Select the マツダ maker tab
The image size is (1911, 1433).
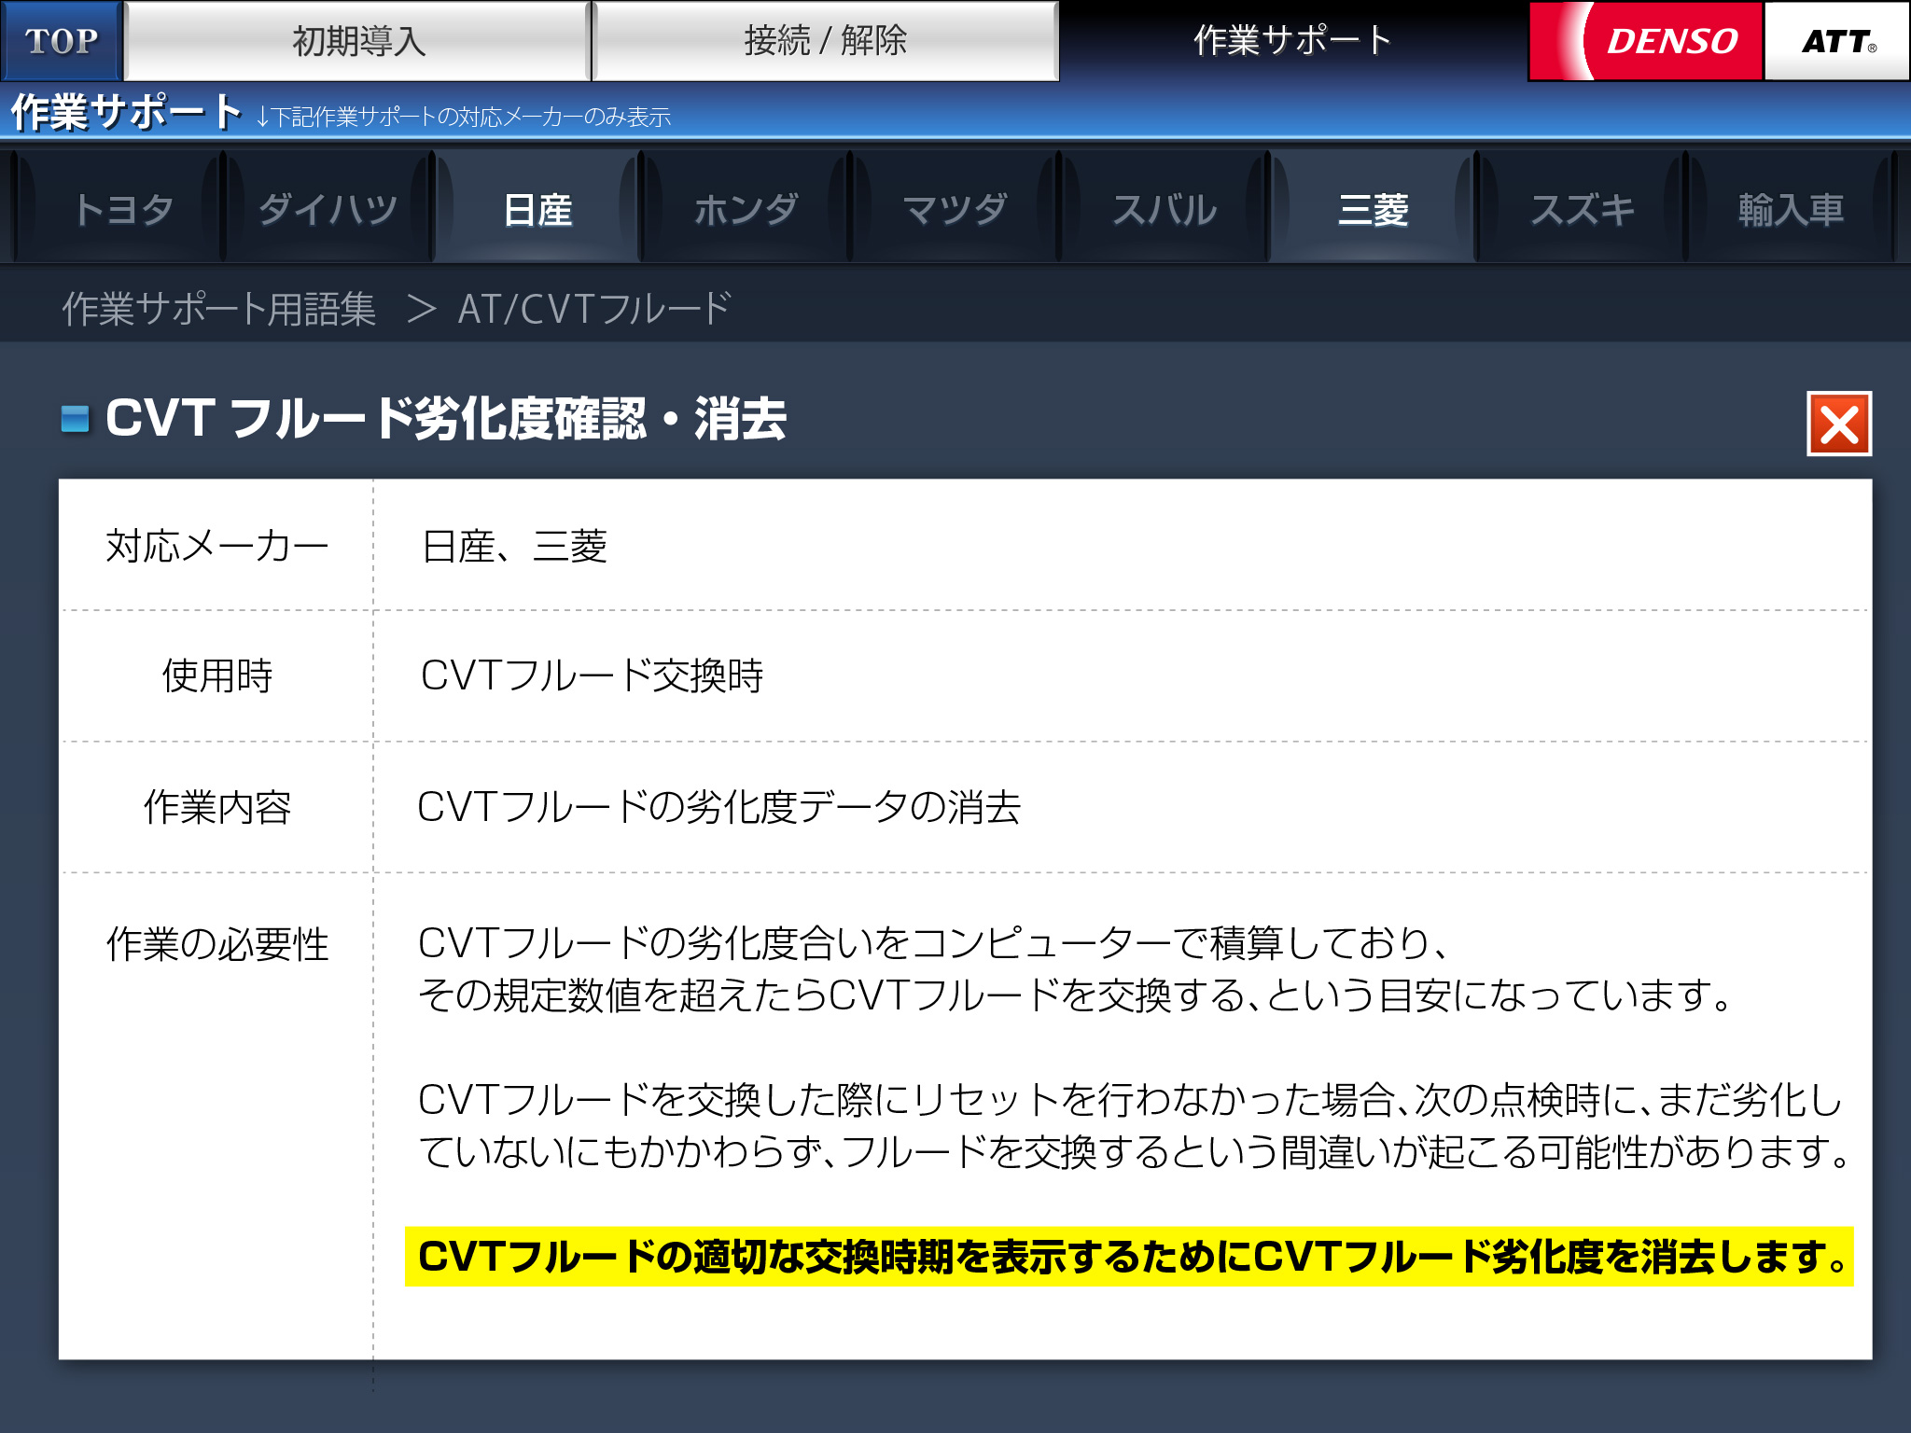[955, 209]
